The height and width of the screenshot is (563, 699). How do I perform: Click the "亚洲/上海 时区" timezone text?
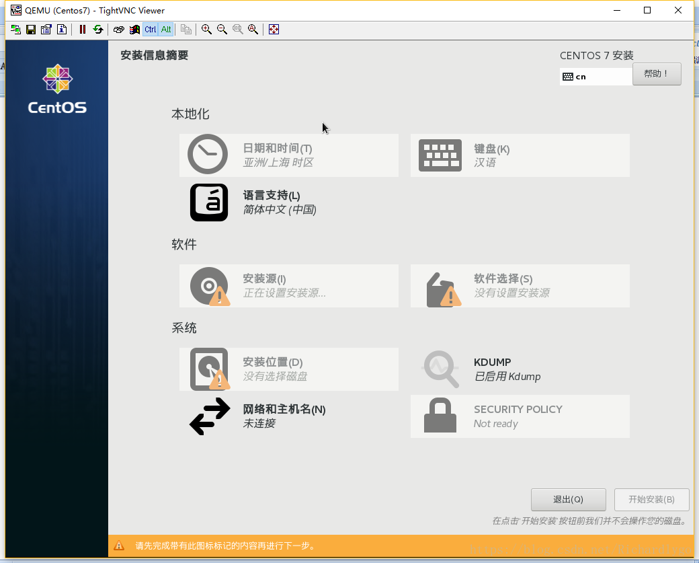tap(278, 162)
